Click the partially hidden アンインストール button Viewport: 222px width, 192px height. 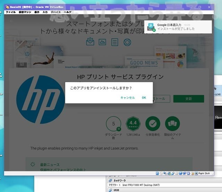(162, 99)
